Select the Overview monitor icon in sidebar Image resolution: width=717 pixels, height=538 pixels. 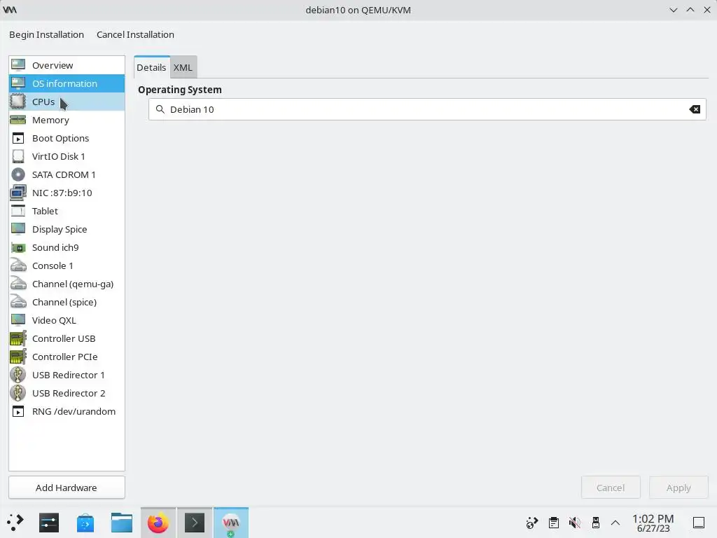(x=18, y=65)
